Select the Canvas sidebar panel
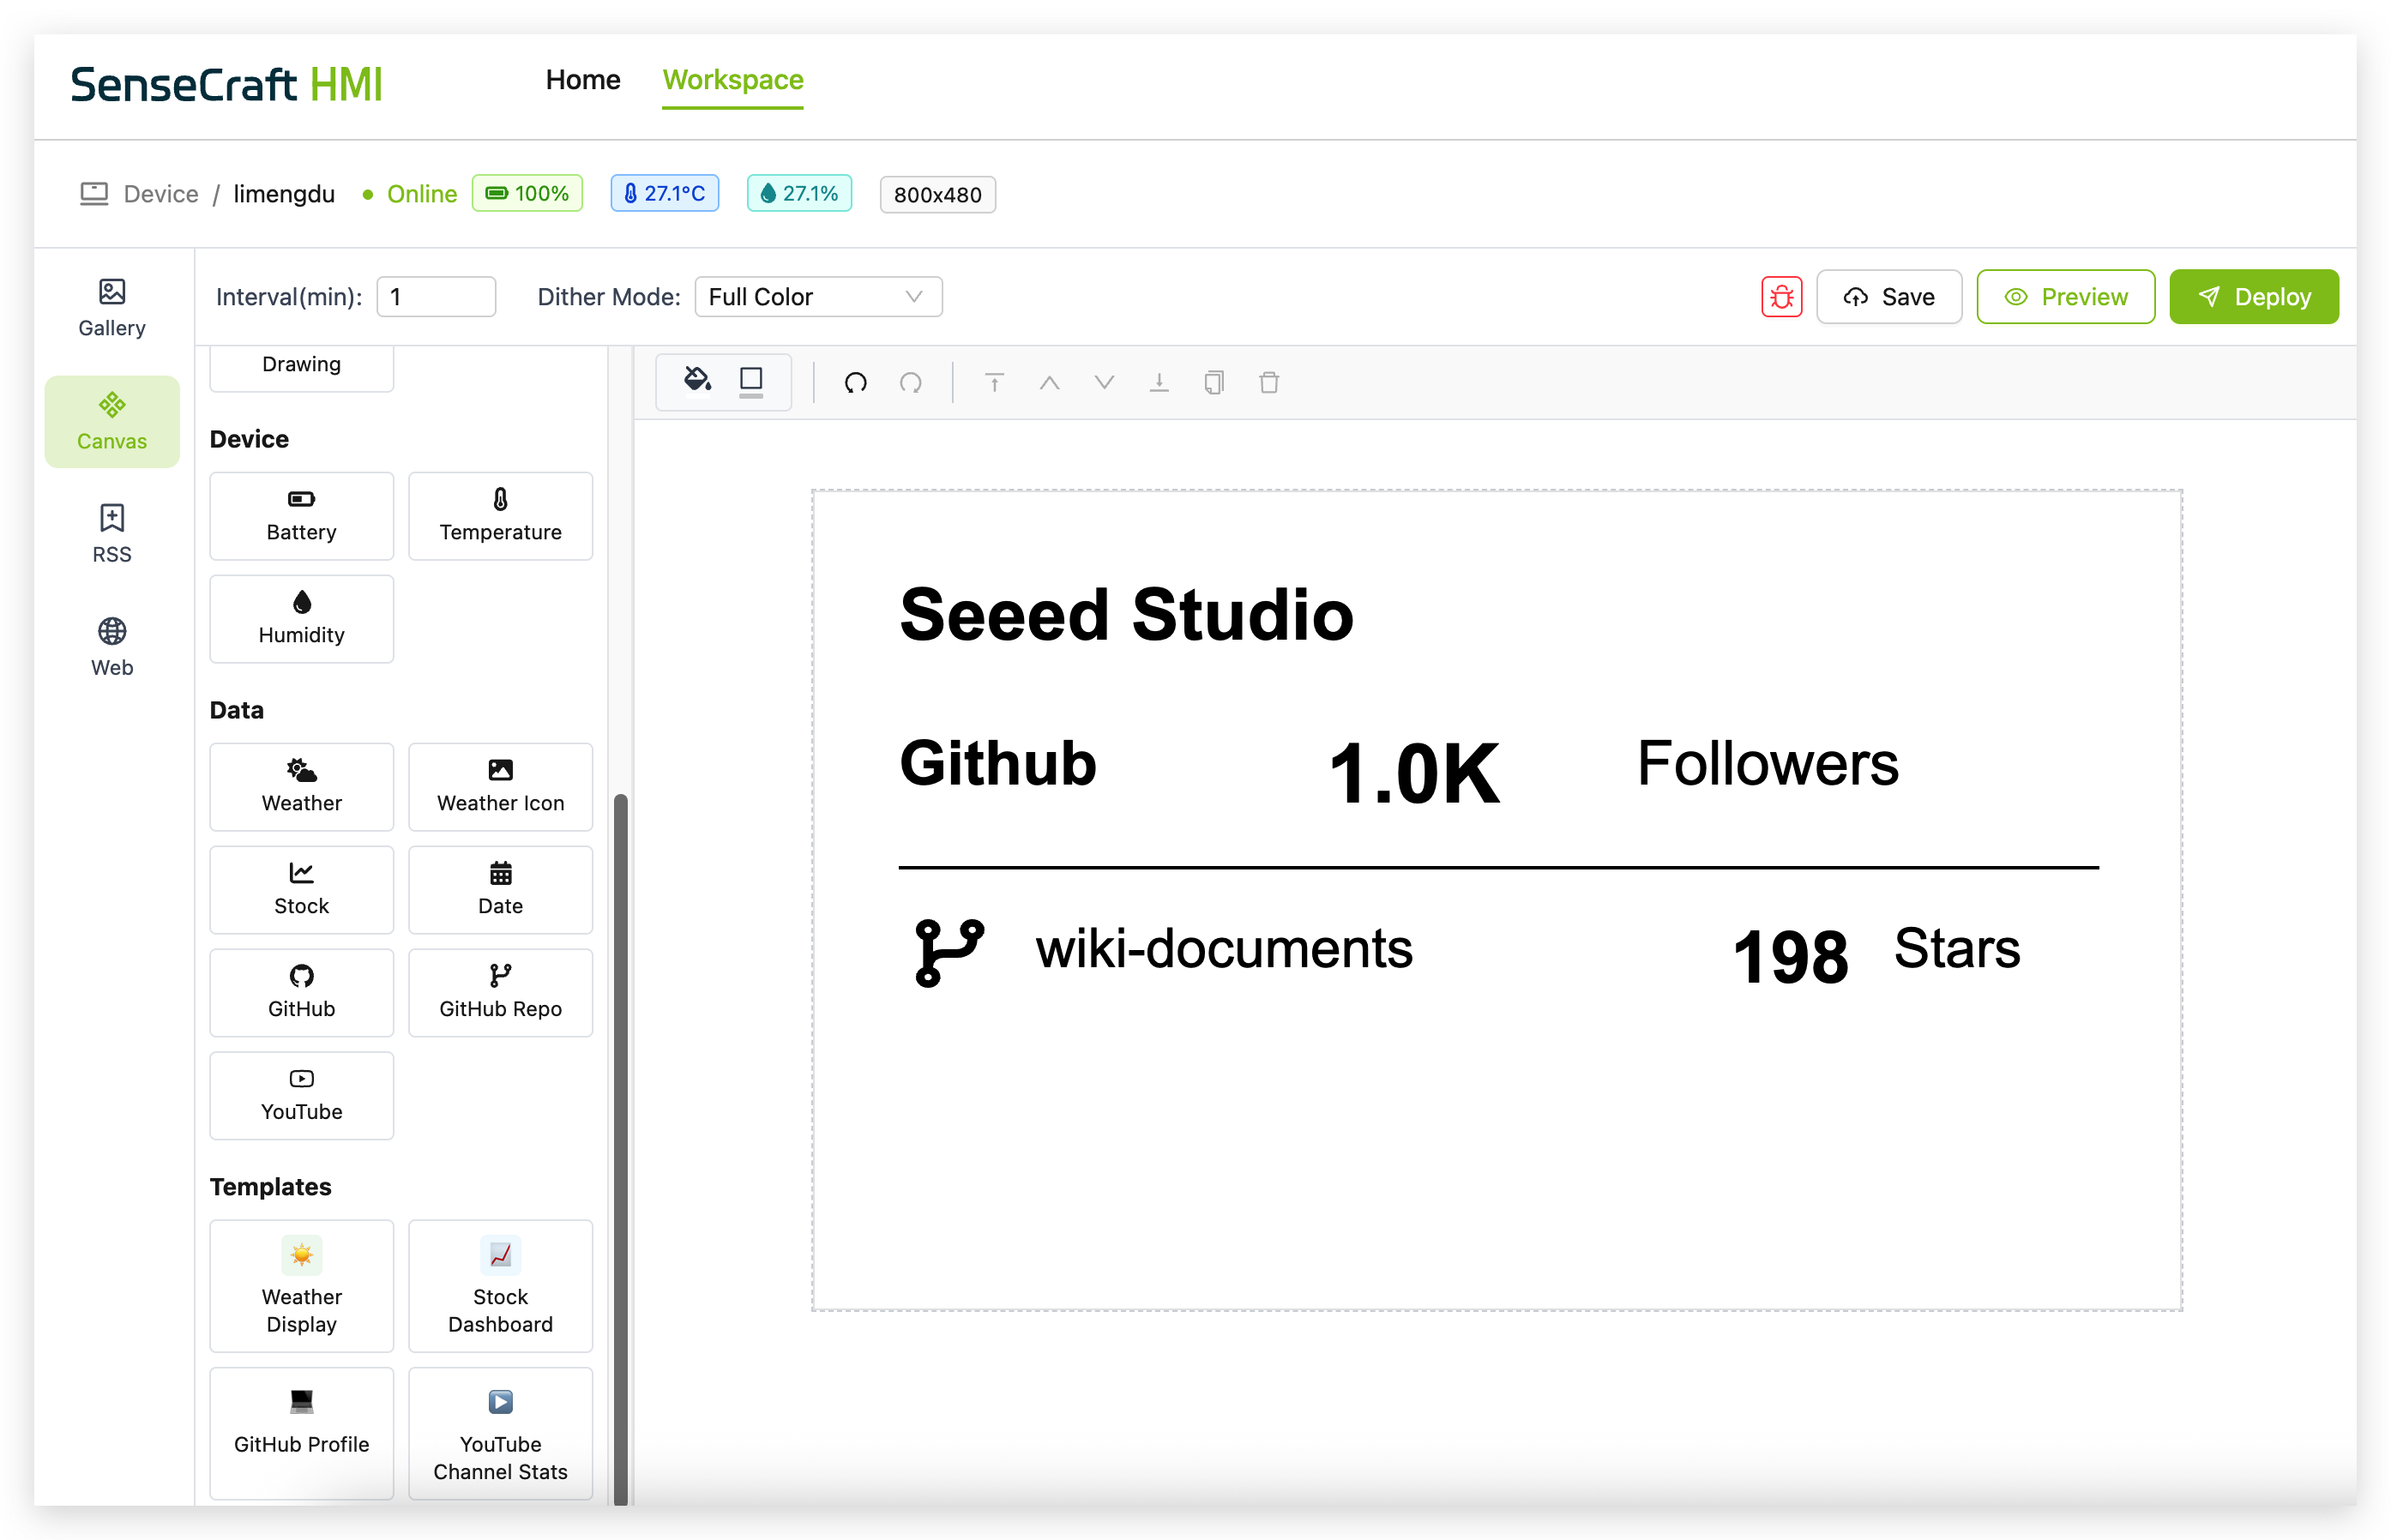The height and width of the screenshot is (1540, 2391). pos(112,421)
